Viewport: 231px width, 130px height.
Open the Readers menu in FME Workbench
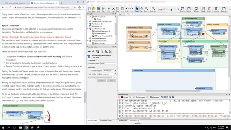point(103,5)
